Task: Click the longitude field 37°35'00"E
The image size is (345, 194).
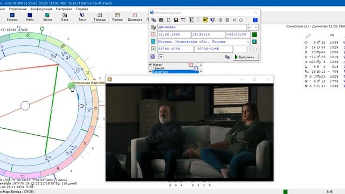Action: 213,49
